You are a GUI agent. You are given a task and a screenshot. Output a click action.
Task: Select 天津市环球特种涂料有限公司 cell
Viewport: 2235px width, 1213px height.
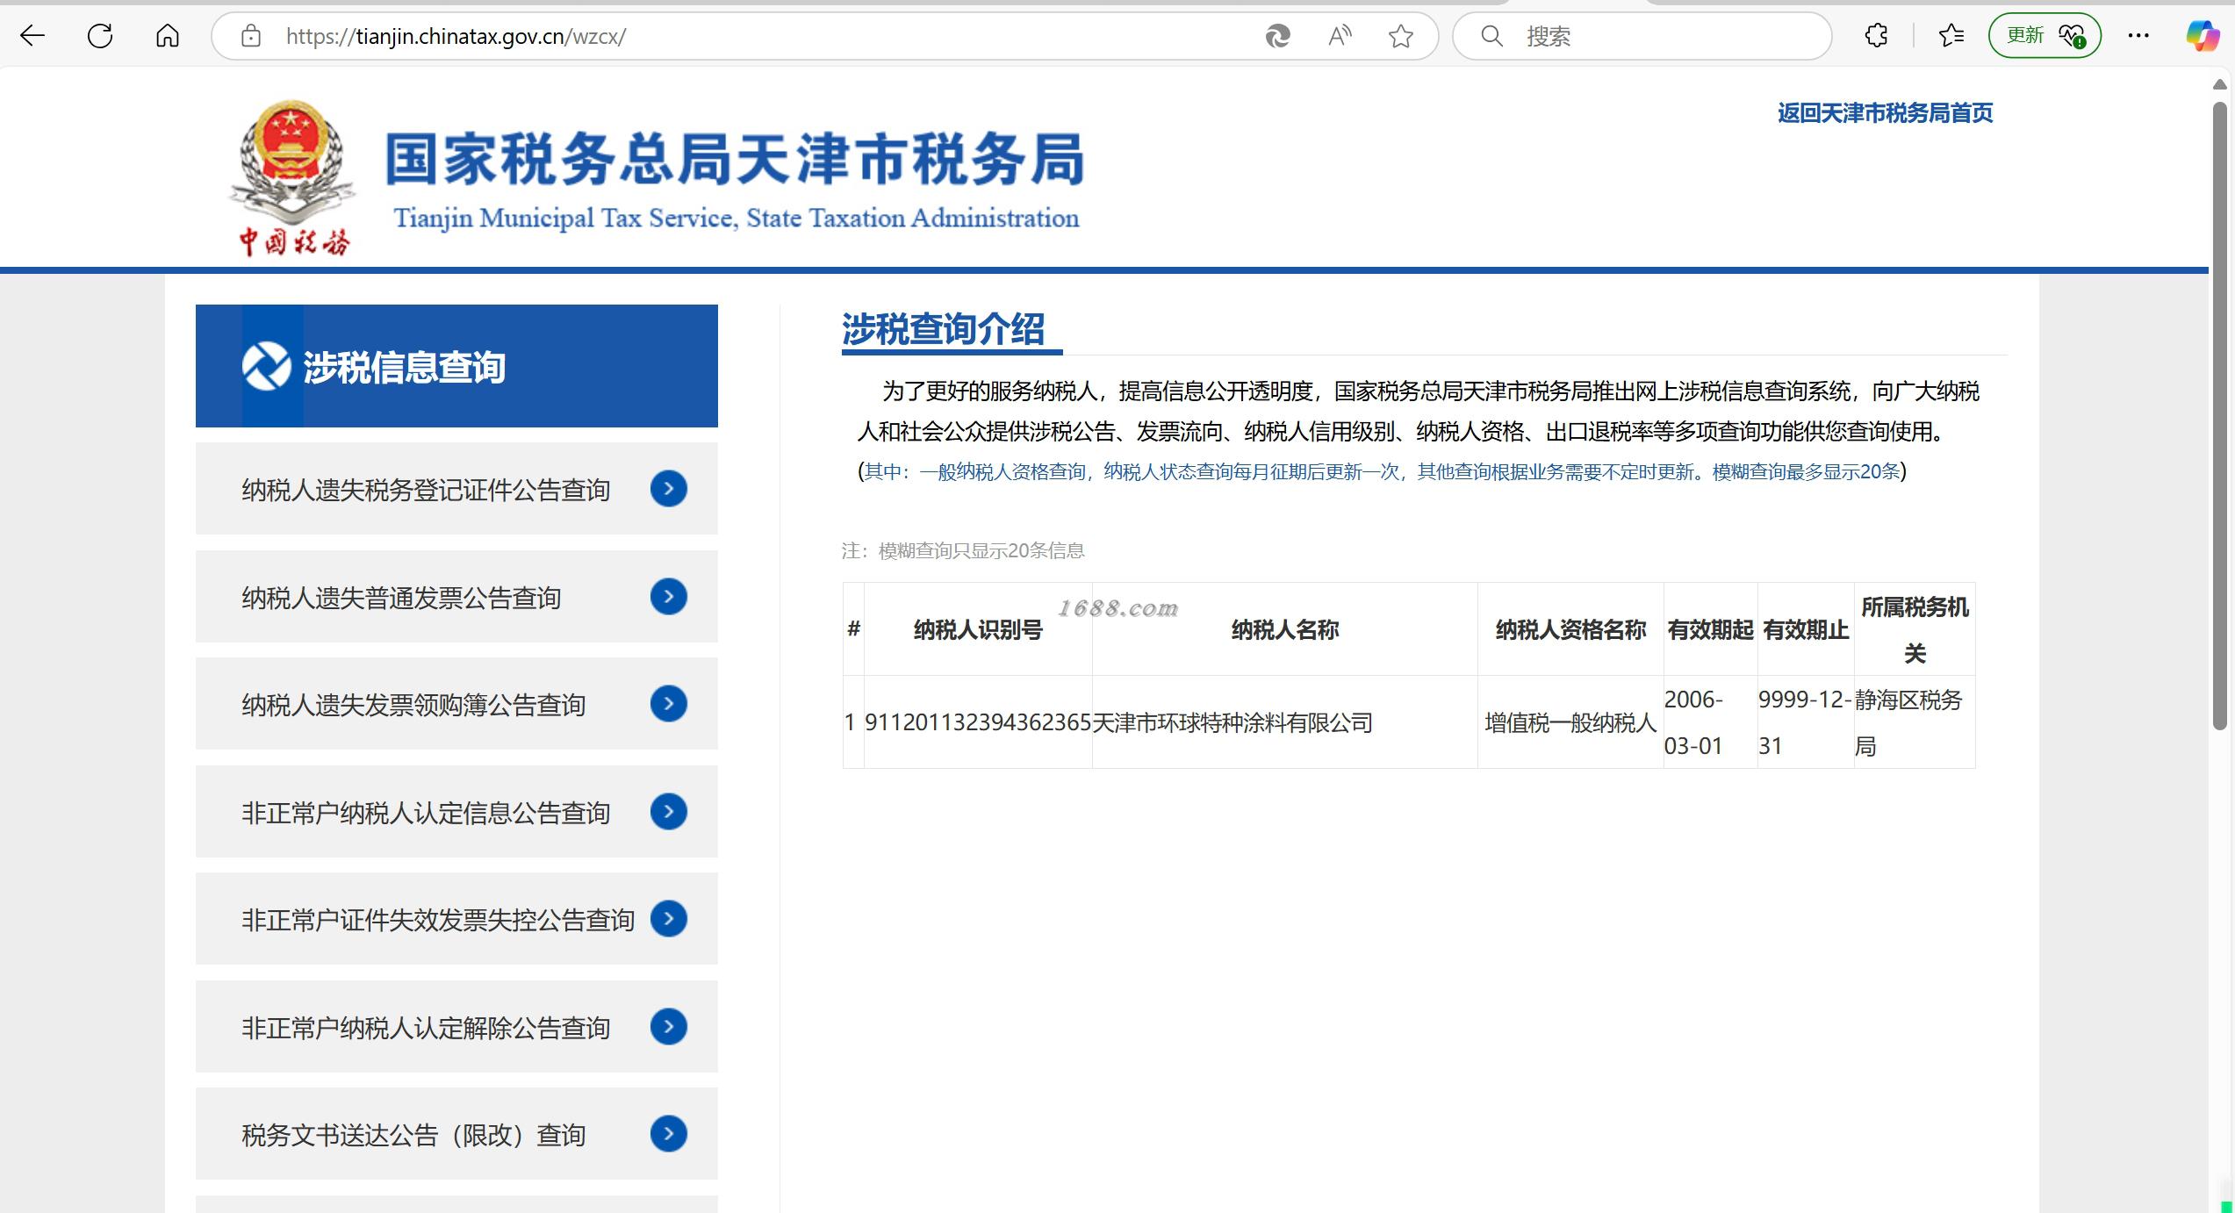[x=1285, y=722]
